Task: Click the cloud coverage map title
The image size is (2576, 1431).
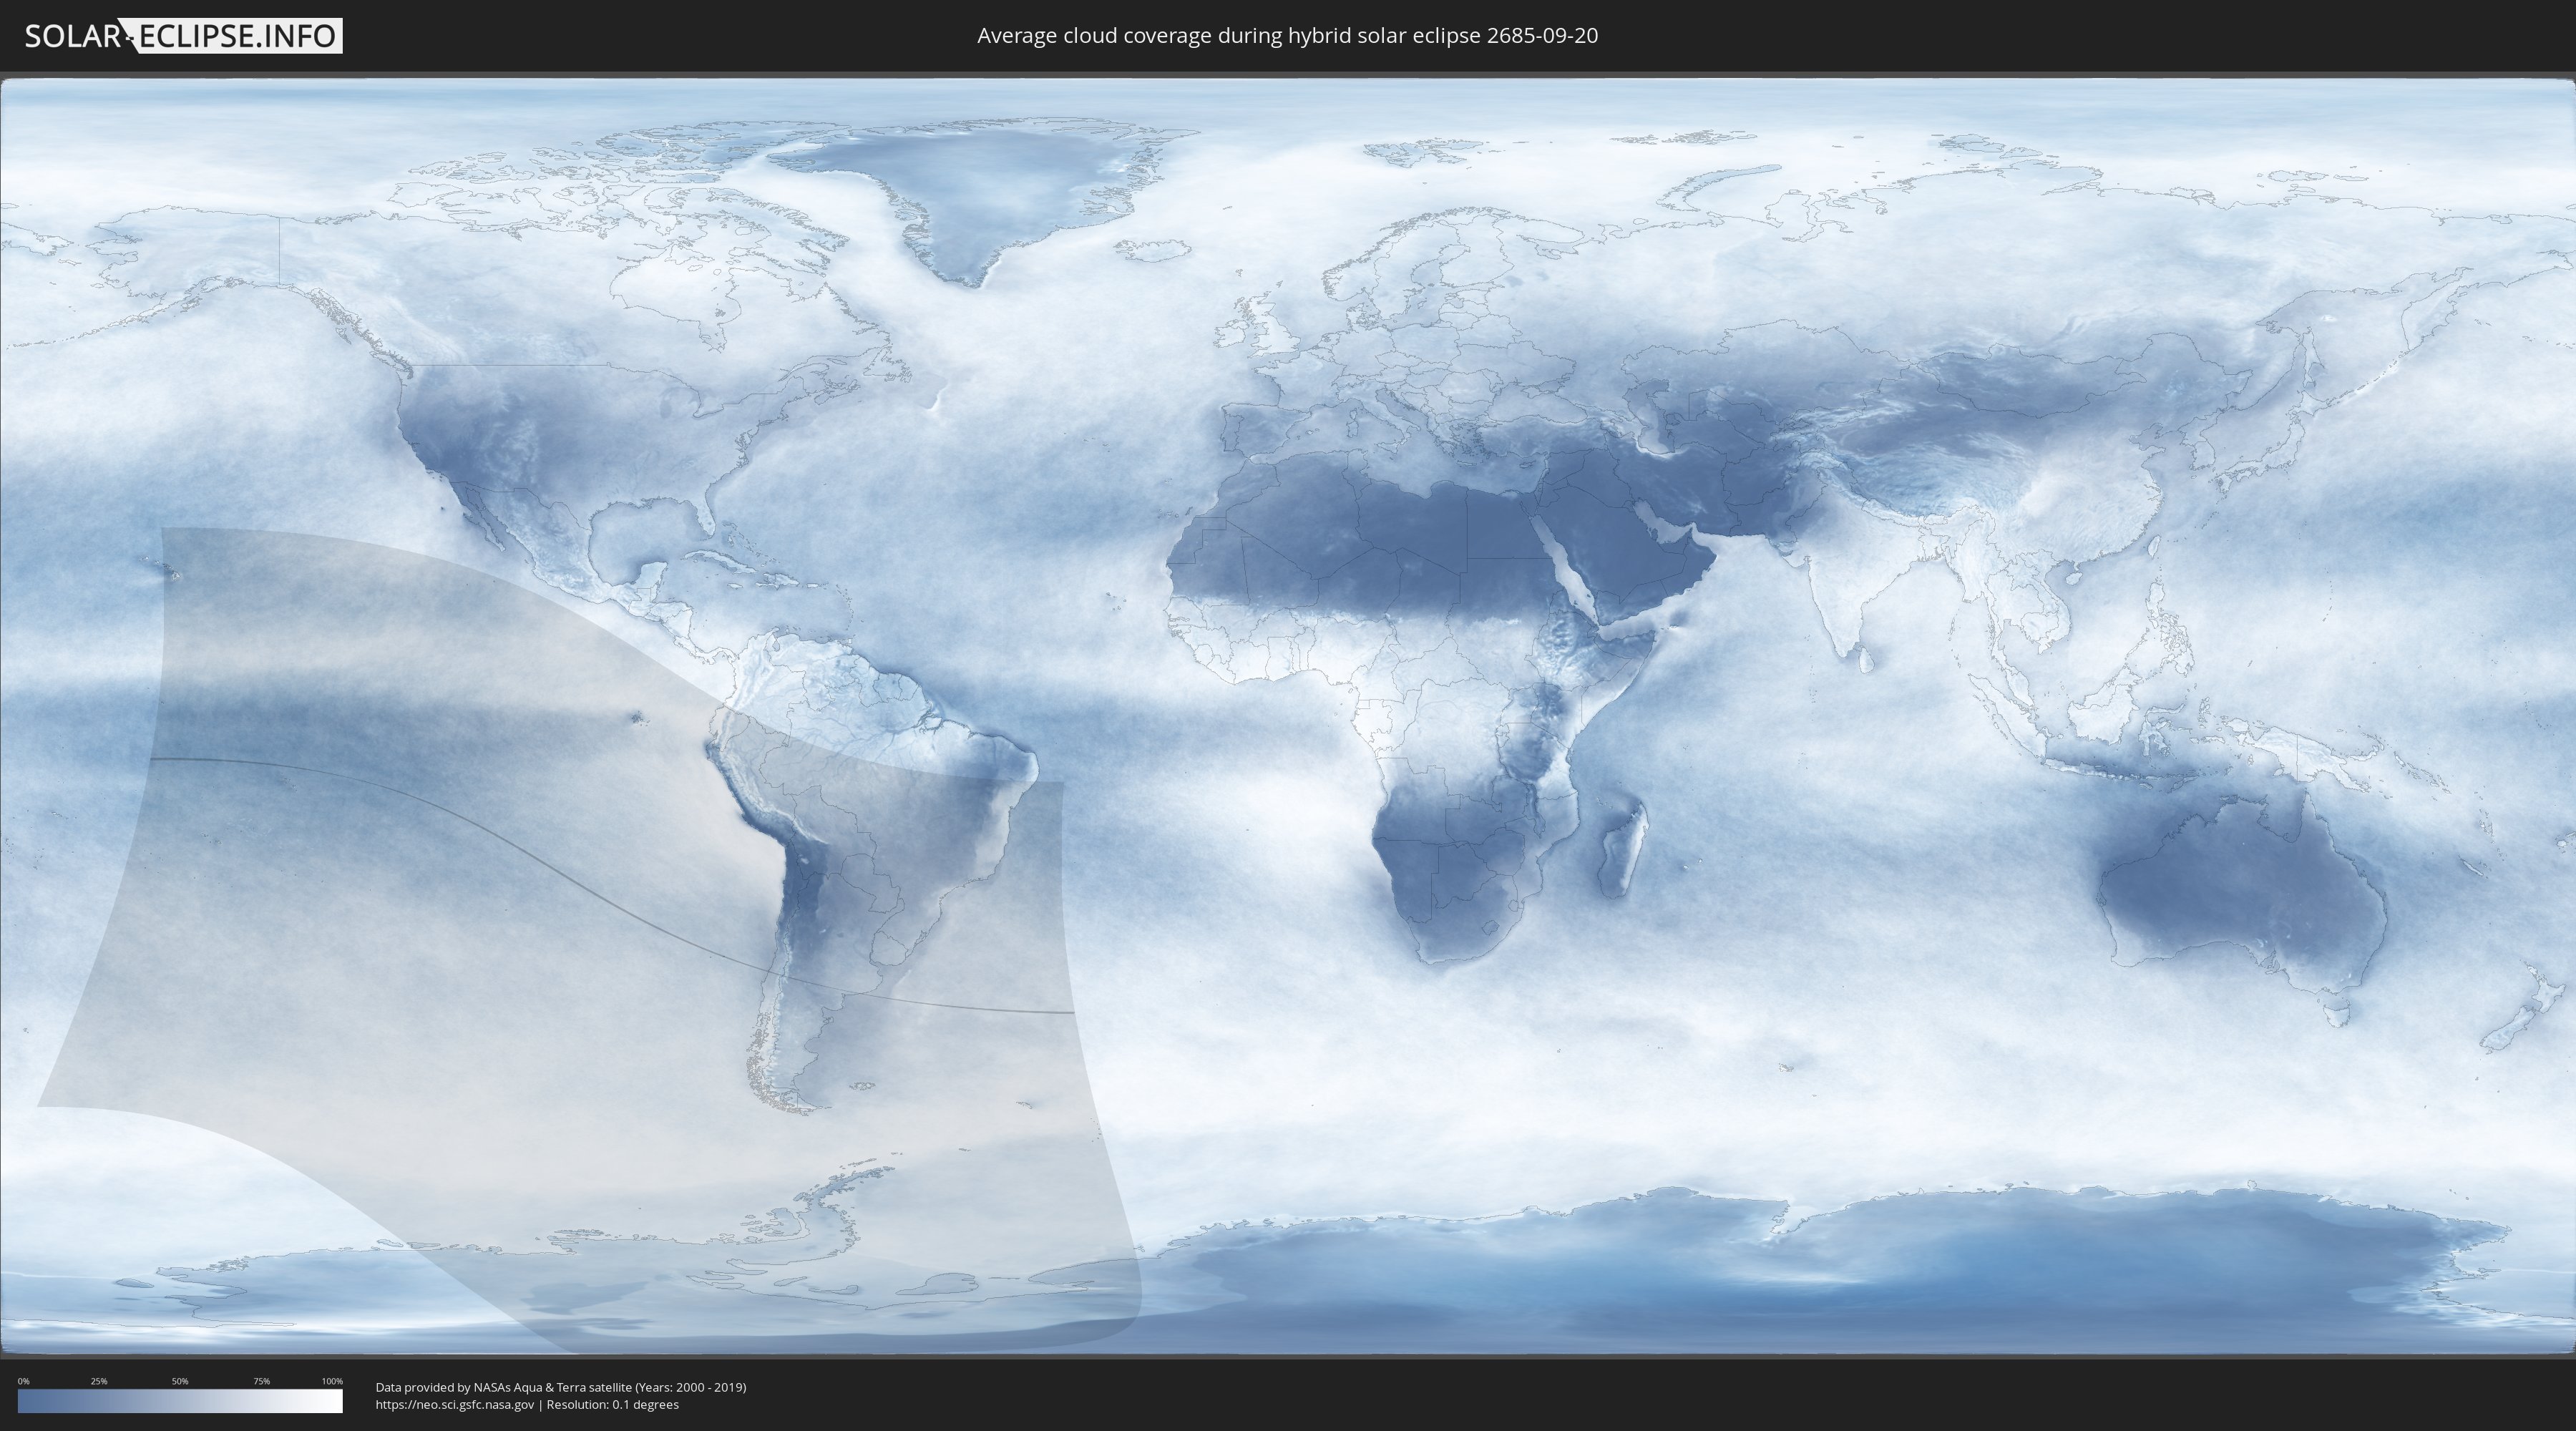Action: 1287,36
